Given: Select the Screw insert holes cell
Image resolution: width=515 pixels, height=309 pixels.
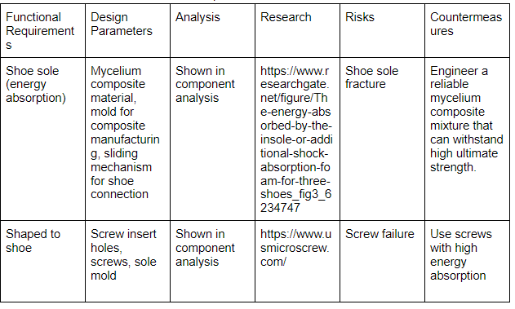Looking at the screenshot, I should click(x=128, y=262).
